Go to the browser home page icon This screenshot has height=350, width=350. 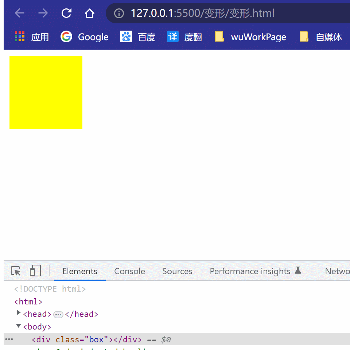coord(89,13)
